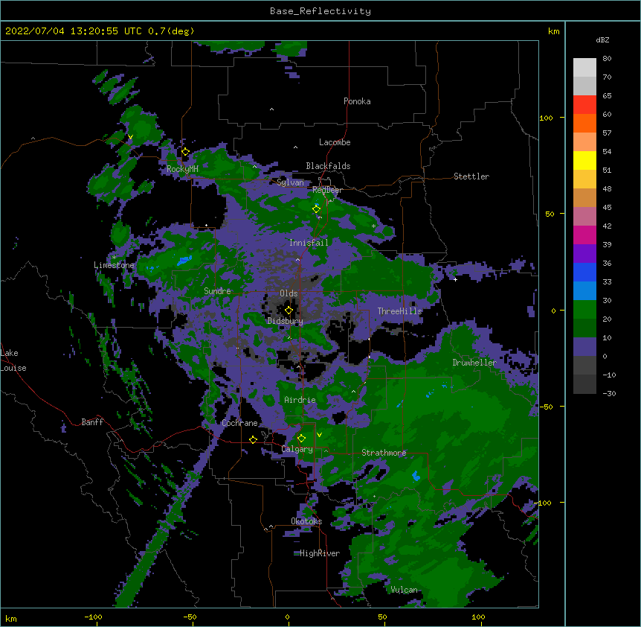641x627 pixels.
Task: Click the asterisk marker east of Innisfail
Action: (x=373, y=226)
